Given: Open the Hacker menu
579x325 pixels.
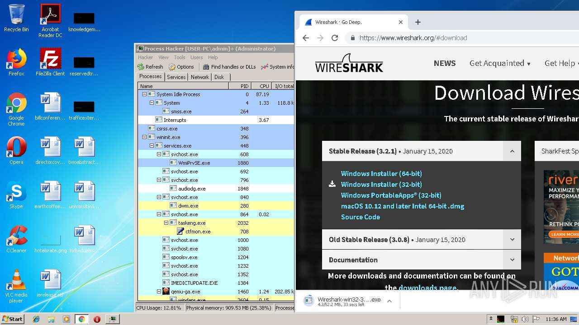Looking at the screenshot, I should tap(146, 57).
